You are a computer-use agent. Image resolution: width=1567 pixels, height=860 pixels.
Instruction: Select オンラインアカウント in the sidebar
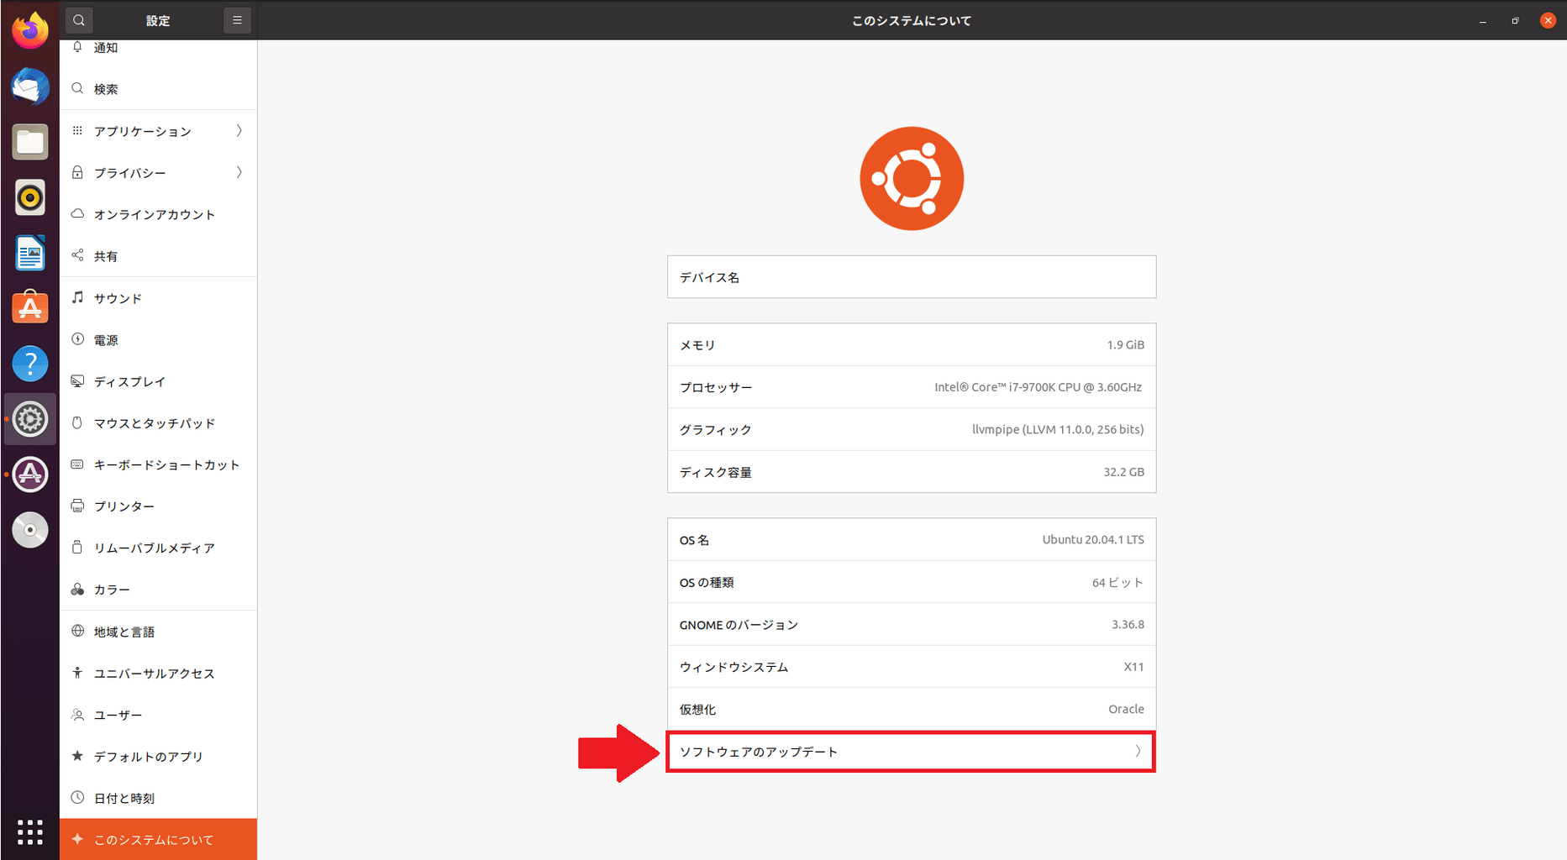[x=158, y=214]
